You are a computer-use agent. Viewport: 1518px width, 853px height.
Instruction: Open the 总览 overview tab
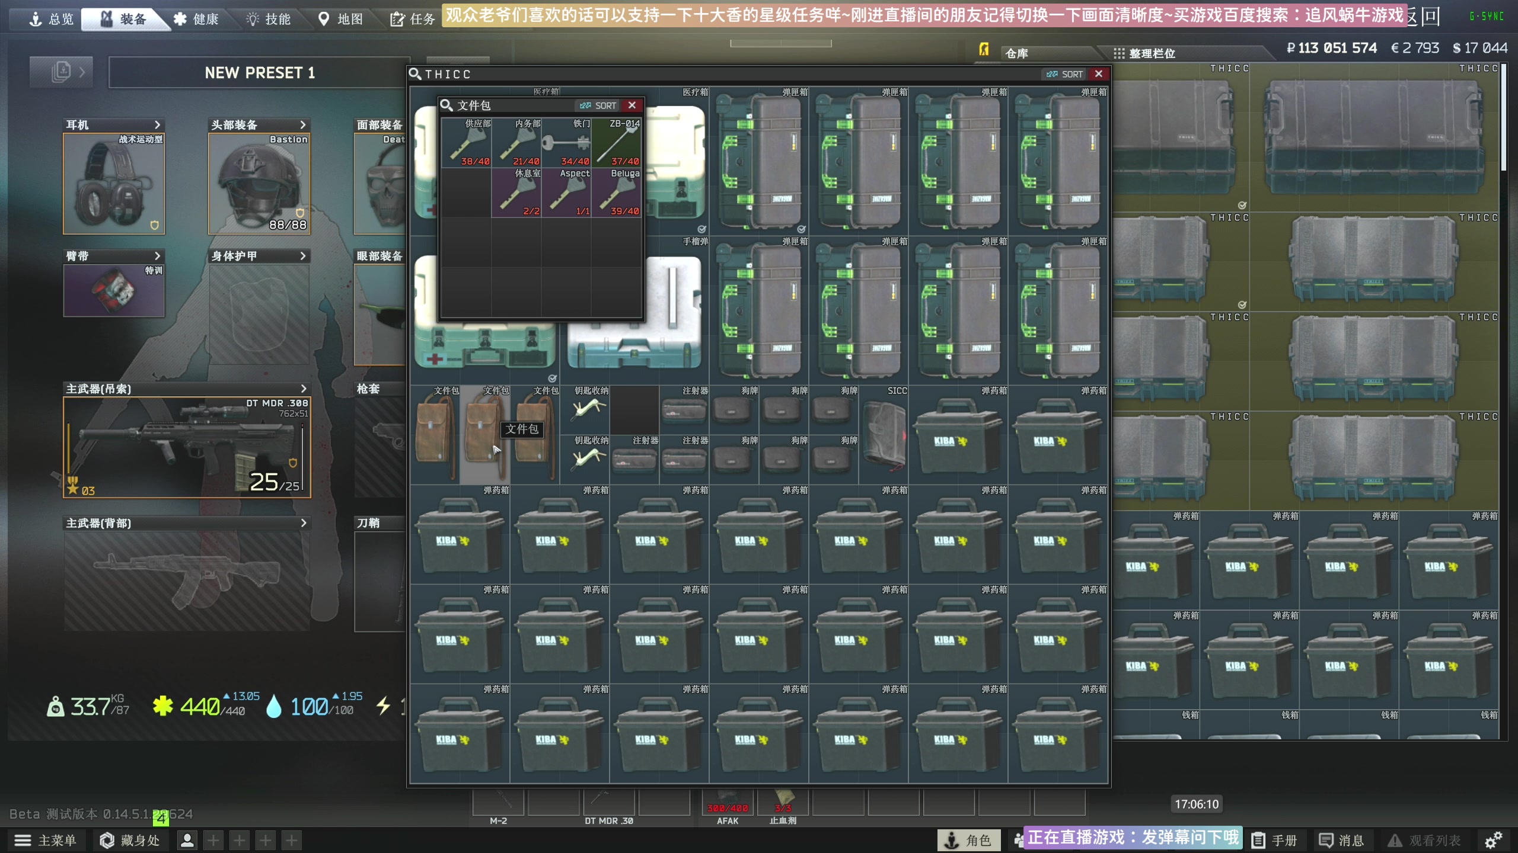[x=52, y=19]
